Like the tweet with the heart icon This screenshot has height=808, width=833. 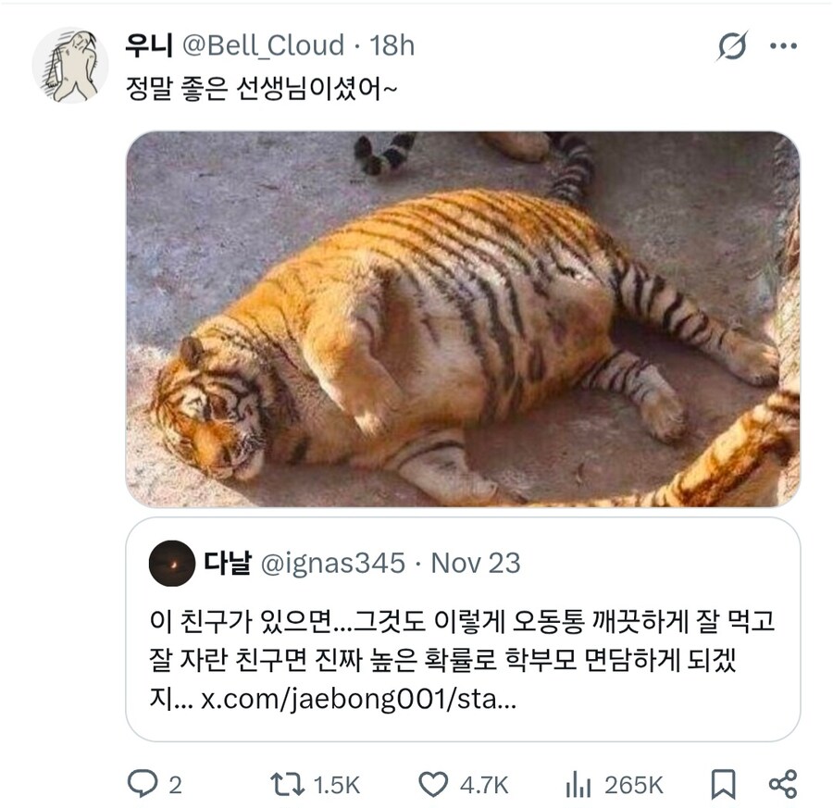click(432, 785)
